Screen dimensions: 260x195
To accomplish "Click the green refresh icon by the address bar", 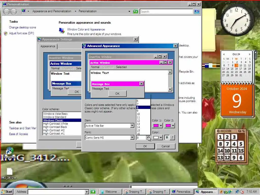I will pyautogui.click(x=136, y=11).
